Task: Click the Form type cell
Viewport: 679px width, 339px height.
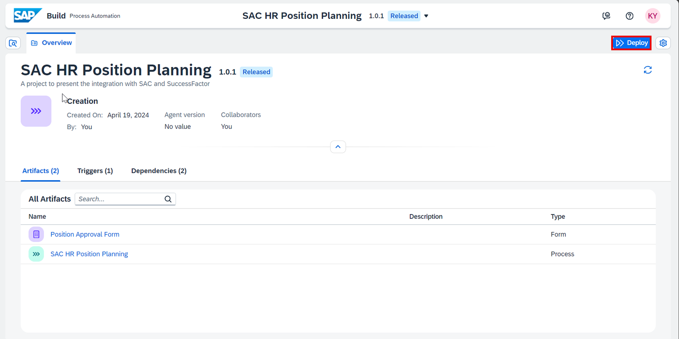Action: (558, 234)
